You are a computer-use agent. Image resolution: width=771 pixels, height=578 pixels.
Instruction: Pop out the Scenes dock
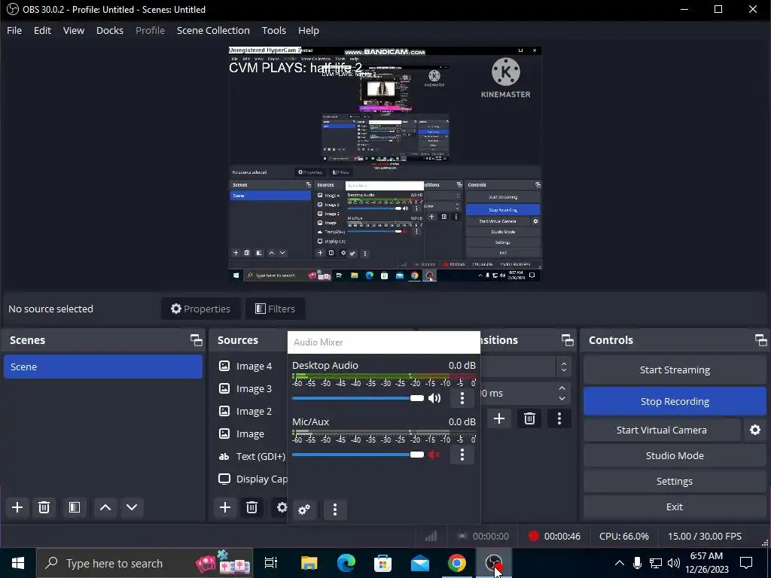(197, 340)
